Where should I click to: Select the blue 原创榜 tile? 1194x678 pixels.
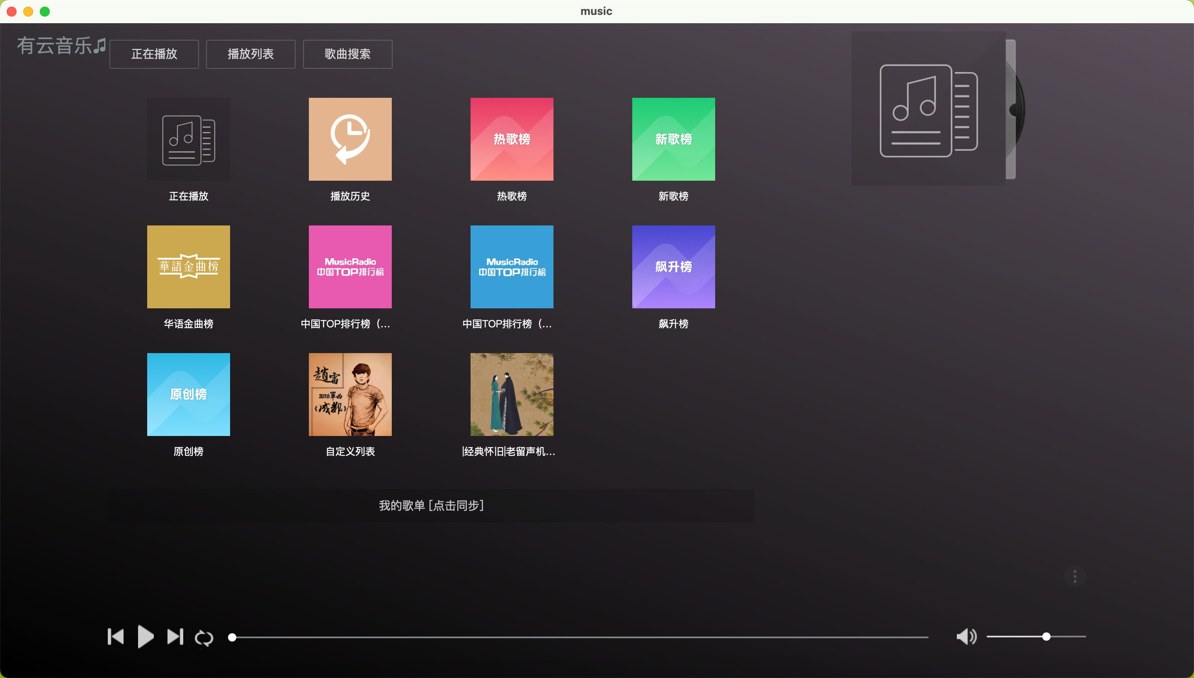click(x=189, y=395)
